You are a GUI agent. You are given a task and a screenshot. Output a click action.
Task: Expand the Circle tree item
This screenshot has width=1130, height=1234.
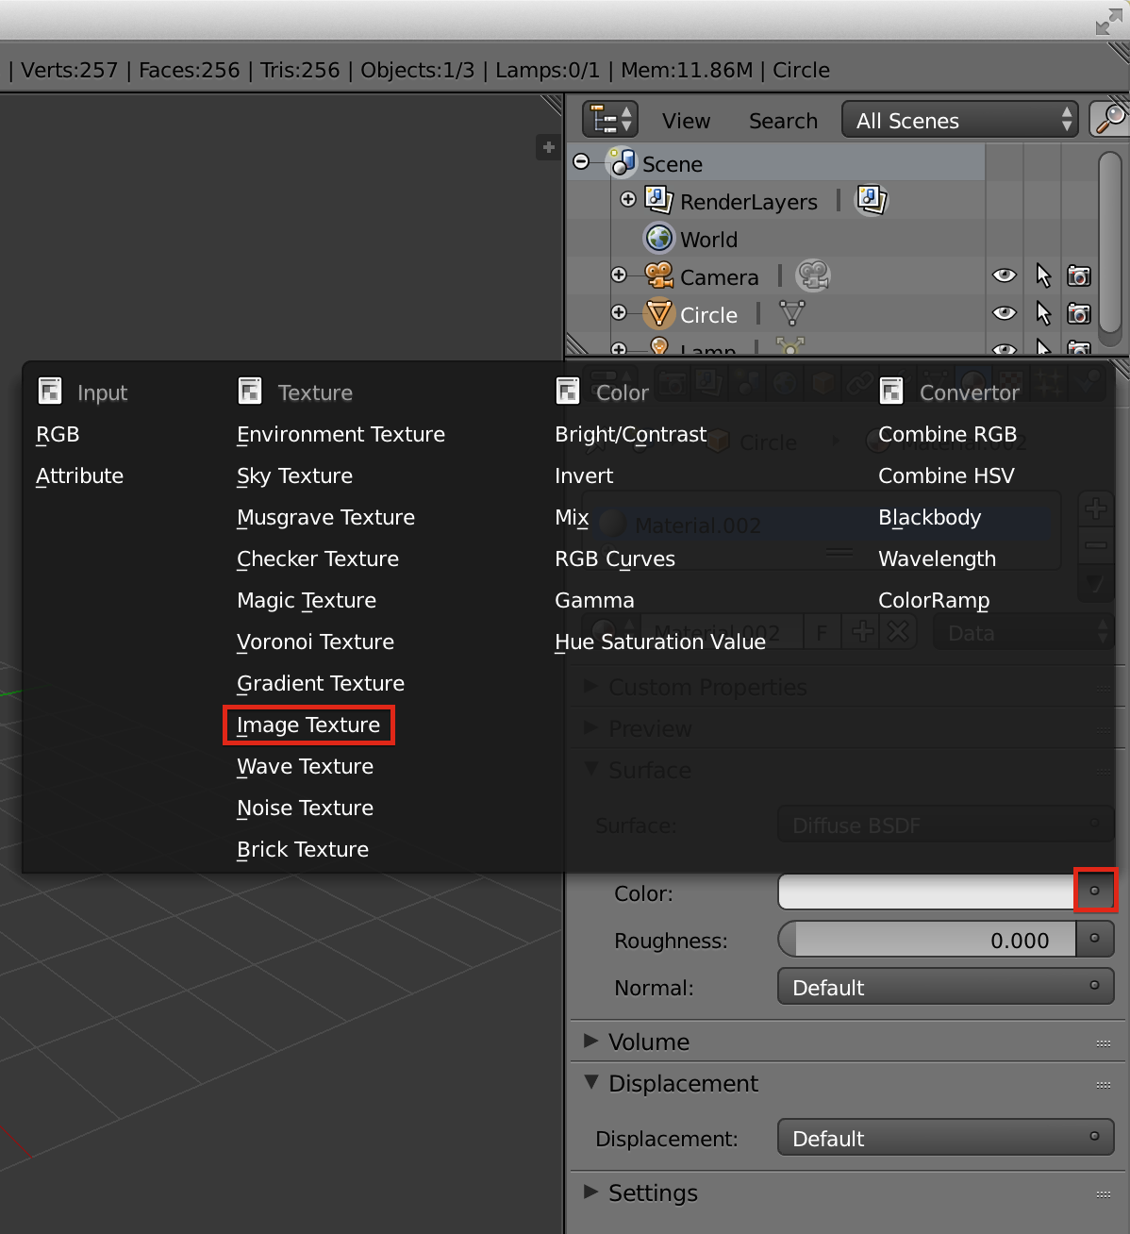(x=619, y=312)
